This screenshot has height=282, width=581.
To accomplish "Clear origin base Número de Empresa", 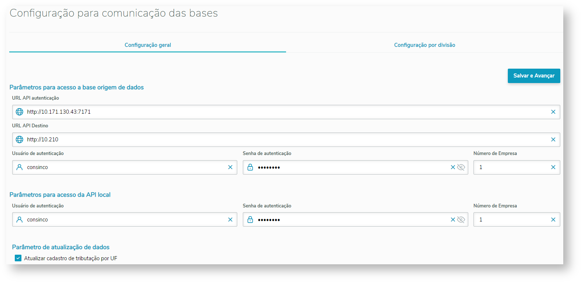I will [553, 167].
